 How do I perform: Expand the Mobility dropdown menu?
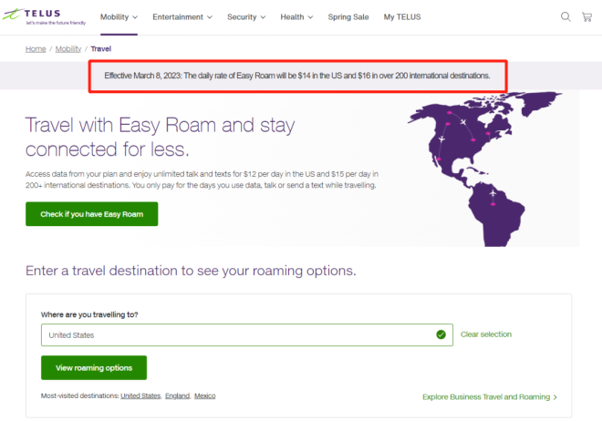tap(119, 16)
